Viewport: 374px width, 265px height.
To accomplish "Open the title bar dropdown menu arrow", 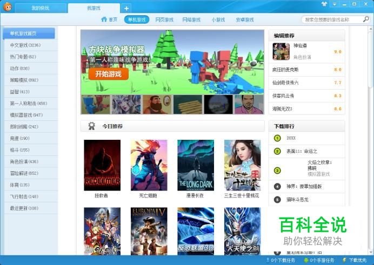I will 335,4.
